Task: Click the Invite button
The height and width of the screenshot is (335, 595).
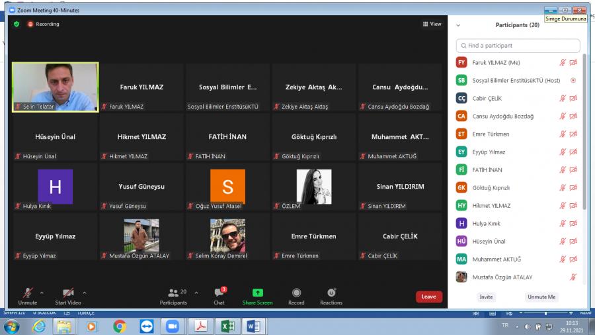Action: (x=487, y=297)
